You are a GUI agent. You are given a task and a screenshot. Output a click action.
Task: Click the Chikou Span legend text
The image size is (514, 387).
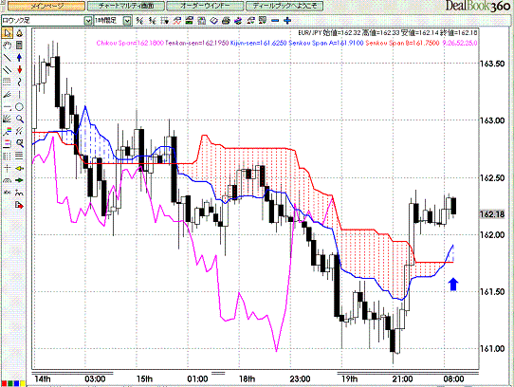[130, 43]
